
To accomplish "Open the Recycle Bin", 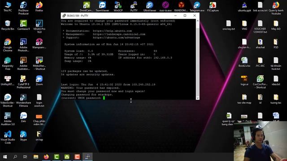I will [x=8, y=25].
